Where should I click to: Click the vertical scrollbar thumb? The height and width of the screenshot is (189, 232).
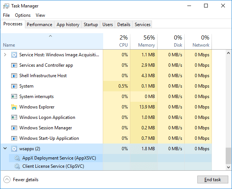click(x=228, y=155)
